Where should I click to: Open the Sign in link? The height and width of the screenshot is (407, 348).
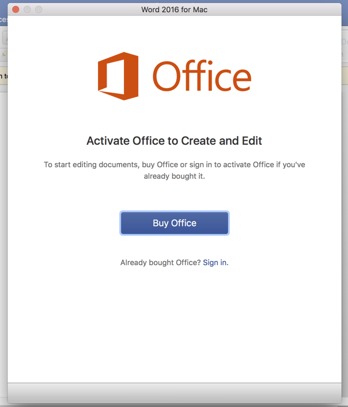(x=215, y=262)
